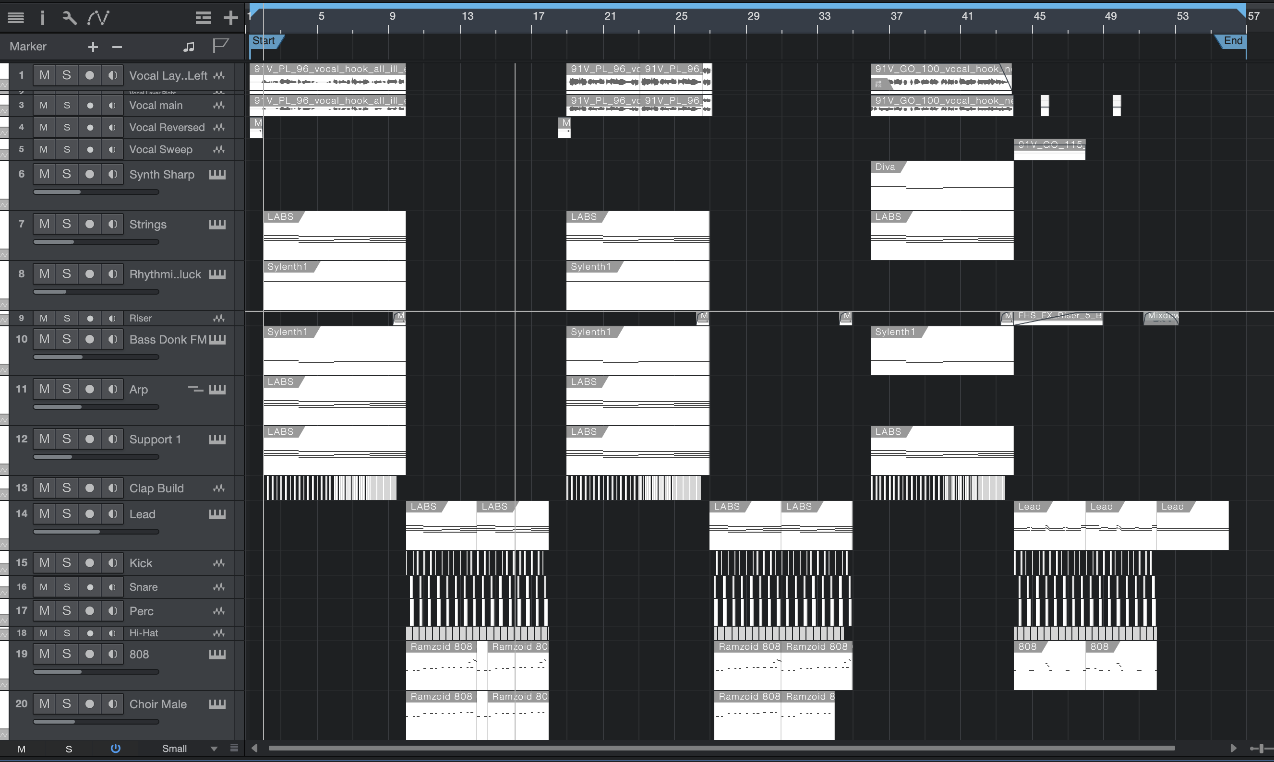Solo the Synth Sharp track
This screenshot has height=762, width=1274.
coord(67,174)
